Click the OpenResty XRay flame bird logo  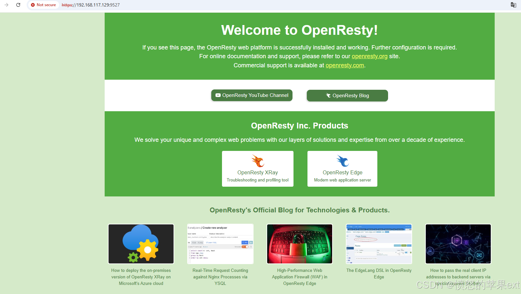point(258,161)
